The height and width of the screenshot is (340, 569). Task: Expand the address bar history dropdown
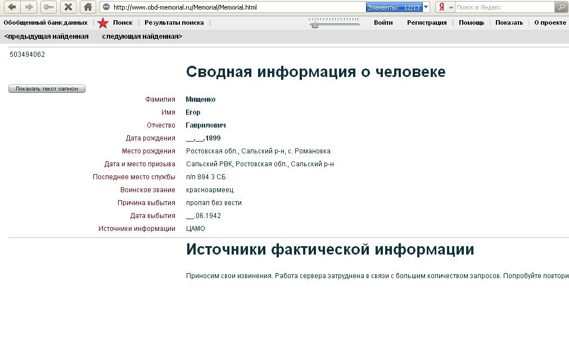(x=426, y=7)
